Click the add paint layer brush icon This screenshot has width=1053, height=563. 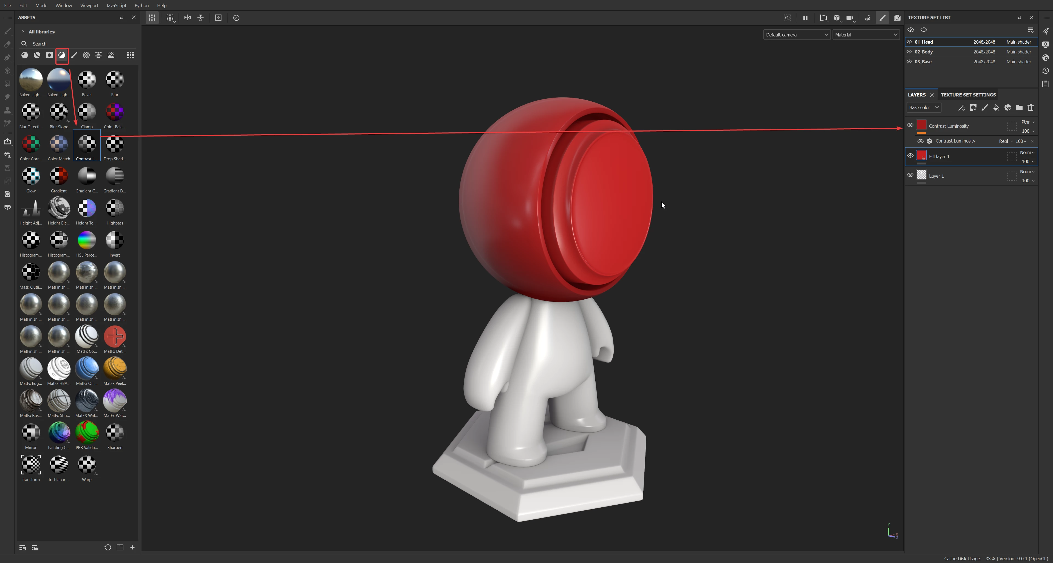[x=984, y=107]
